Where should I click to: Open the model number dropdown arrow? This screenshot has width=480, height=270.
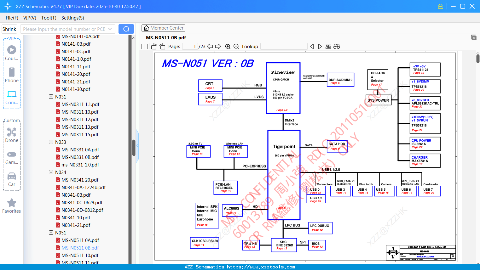110,29
